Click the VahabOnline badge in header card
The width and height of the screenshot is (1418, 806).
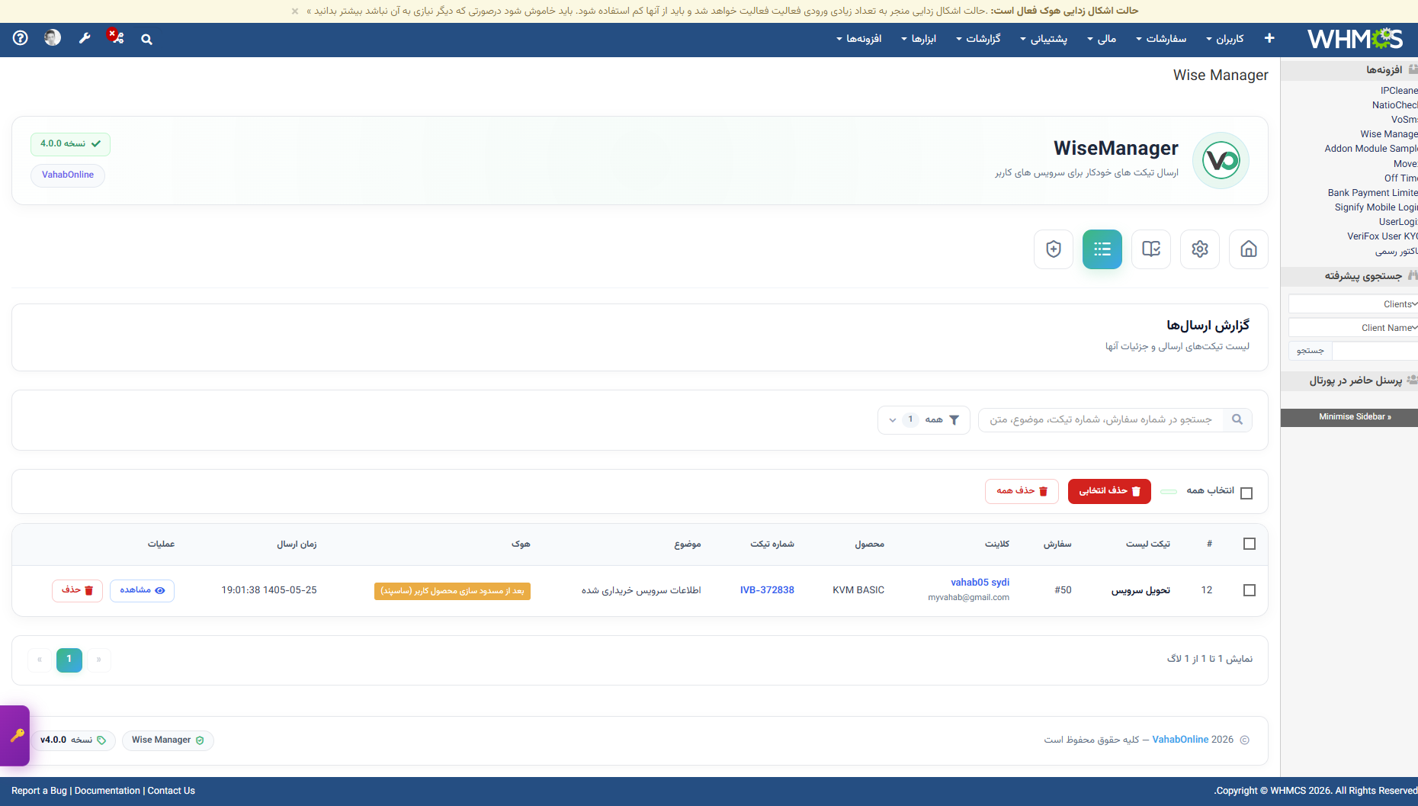click(68, 175)
